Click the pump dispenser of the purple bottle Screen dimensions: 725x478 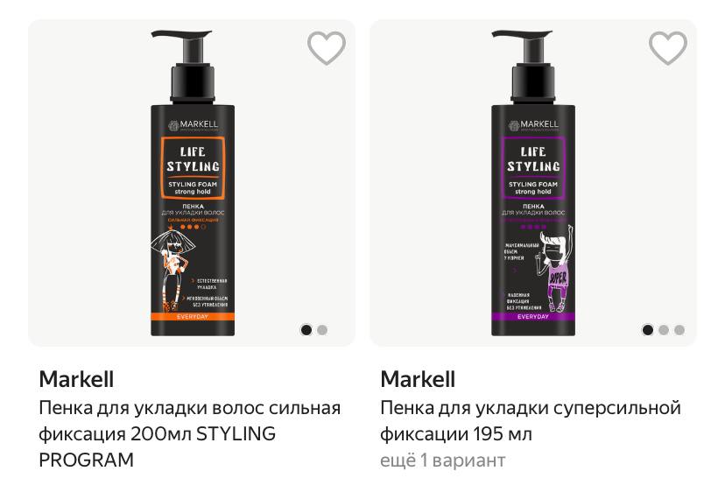[529, 67]
